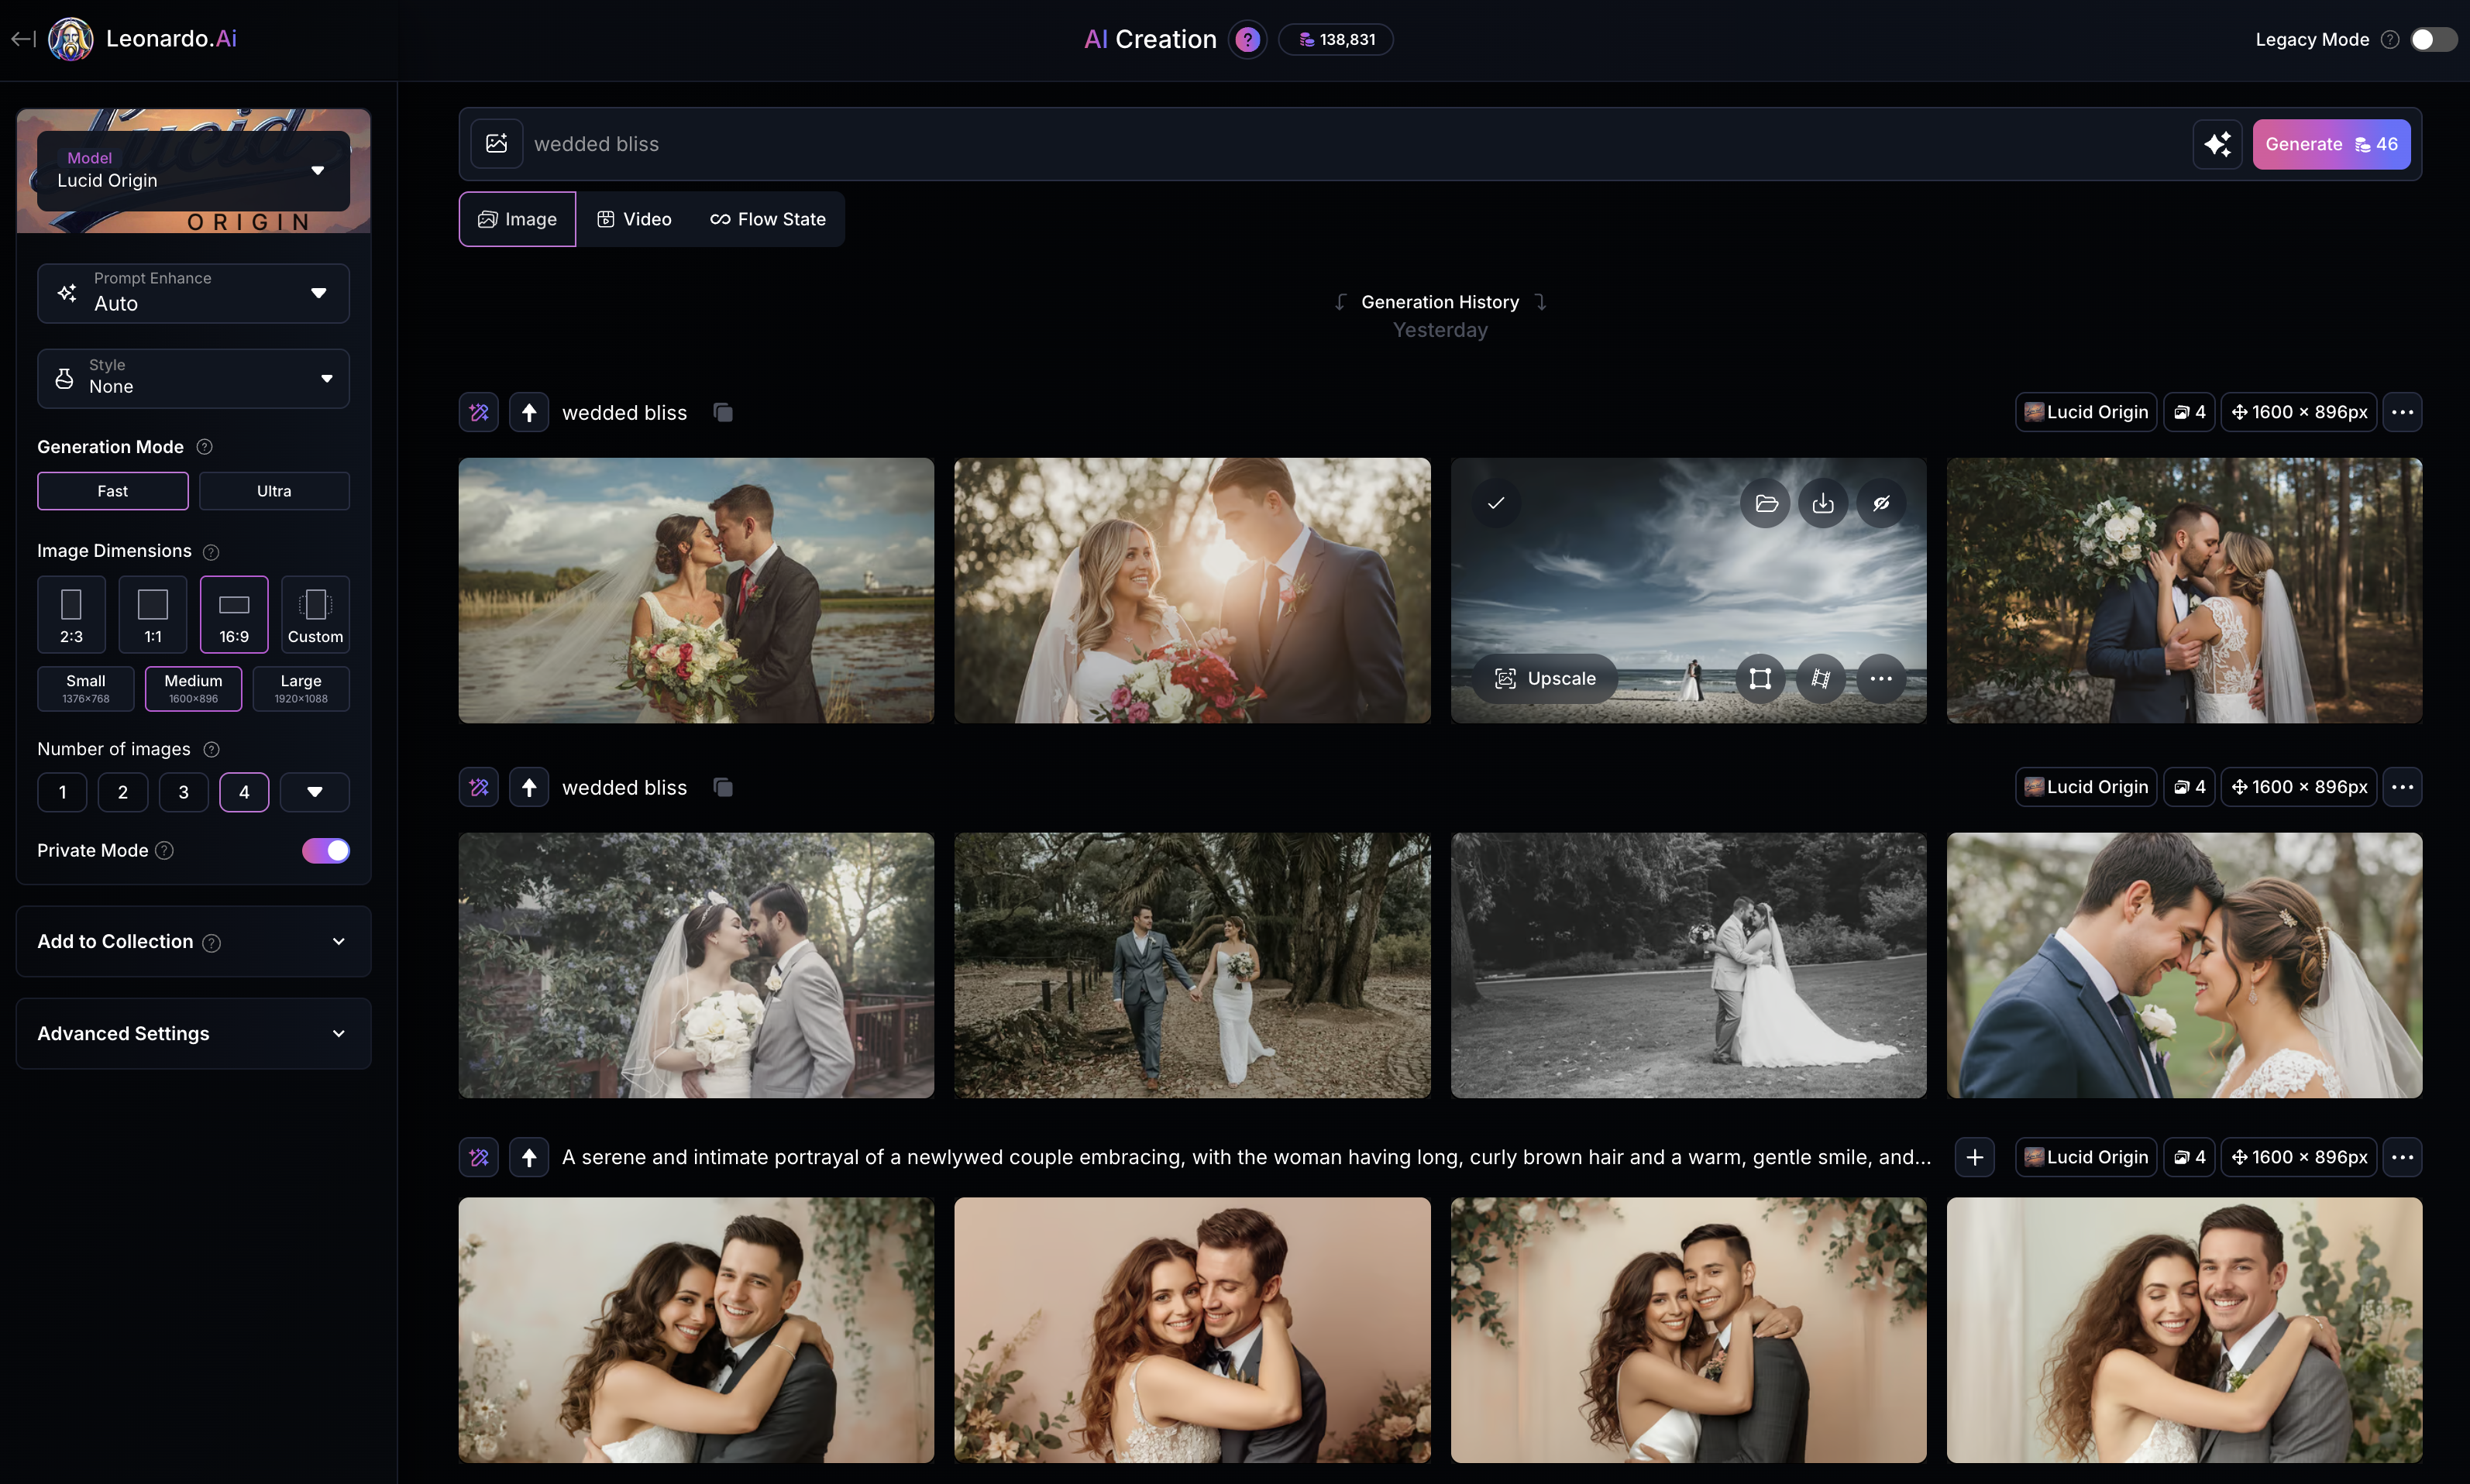Screen dimensions: 2470x1484
Task: Switch to the Flow State tab
Action: tap(768, 219)
